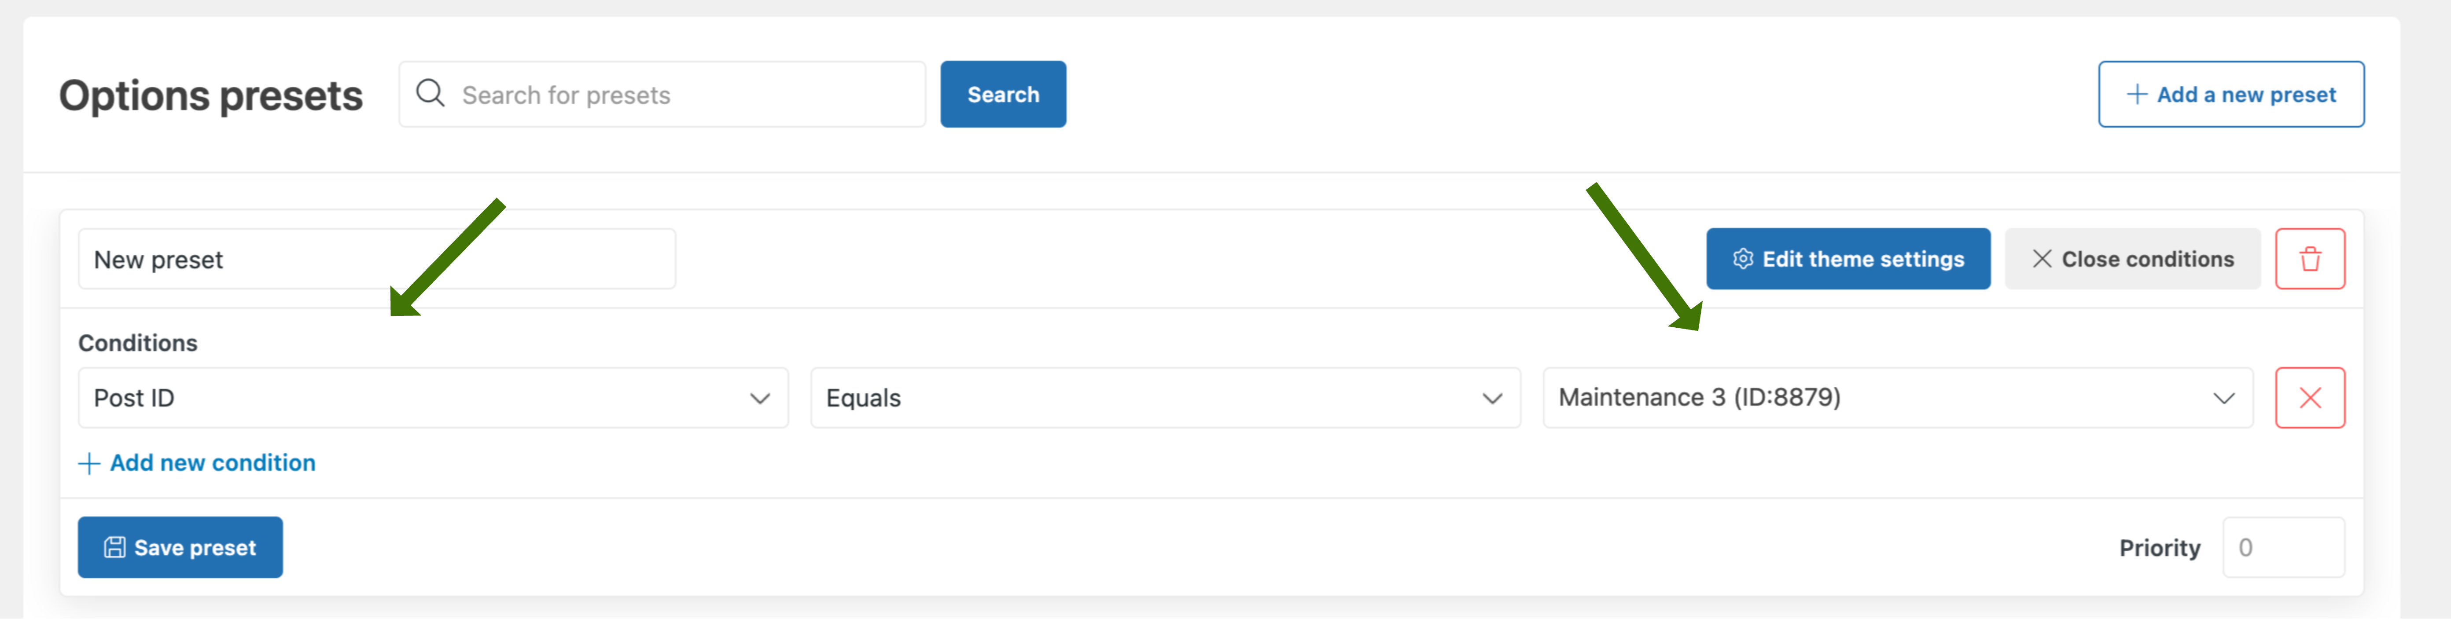Click the New preset name field
Viewport: 2451px width, 619px height.
pyautogui.click(x=377, y=259)
